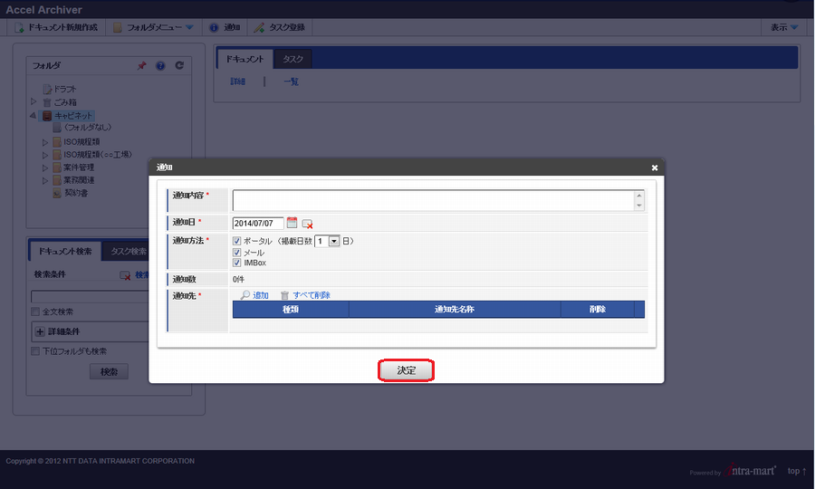815x489 pixels.
Task: Click the ISO規程類 folder icon
Action: tap(57, 142)
